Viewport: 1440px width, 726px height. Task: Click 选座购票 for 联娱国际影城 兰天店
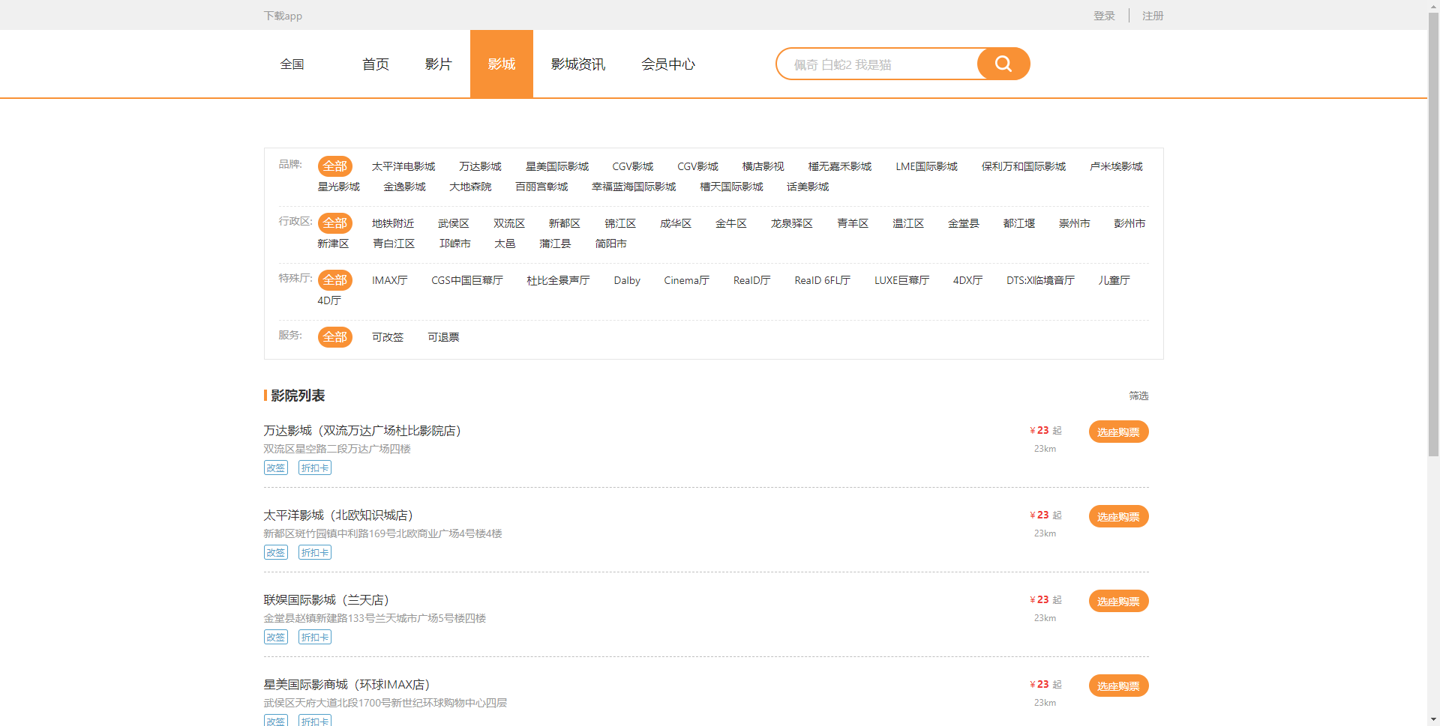coord(1118,601)
